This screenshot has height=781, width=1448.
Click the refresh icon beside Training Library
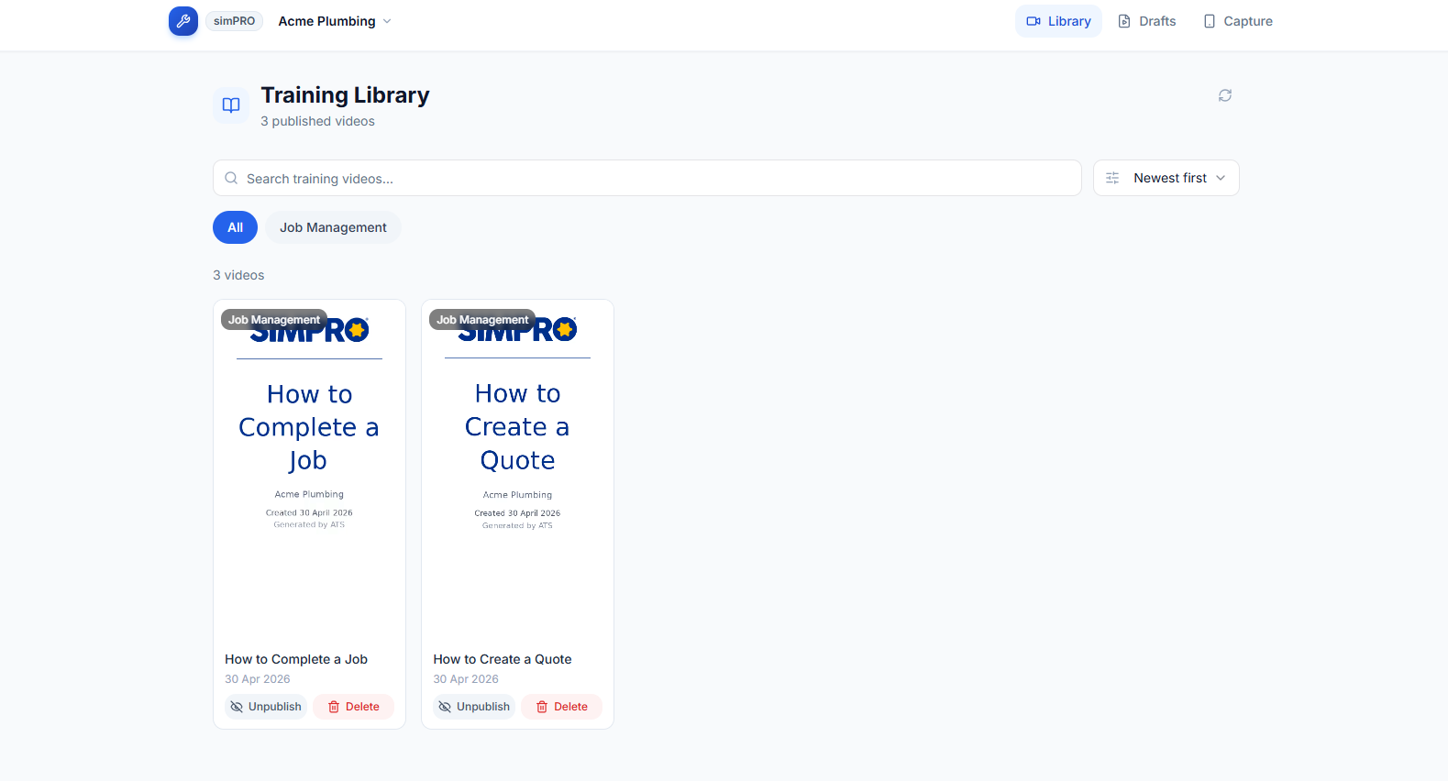click(1224, 95)
